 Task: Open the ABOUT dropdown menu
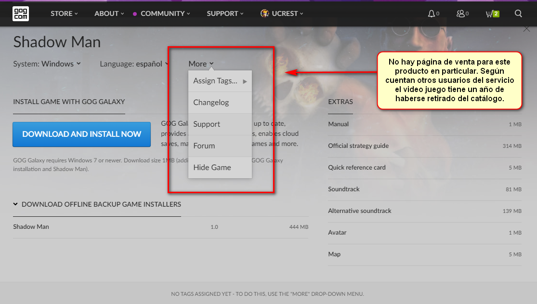[109, 13]
